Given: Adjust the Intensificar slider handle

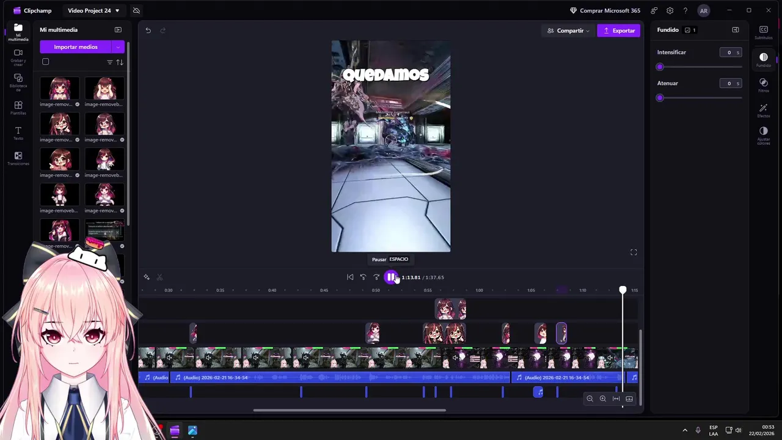Looking at the screenshot, I should click(x=660, y=67).
